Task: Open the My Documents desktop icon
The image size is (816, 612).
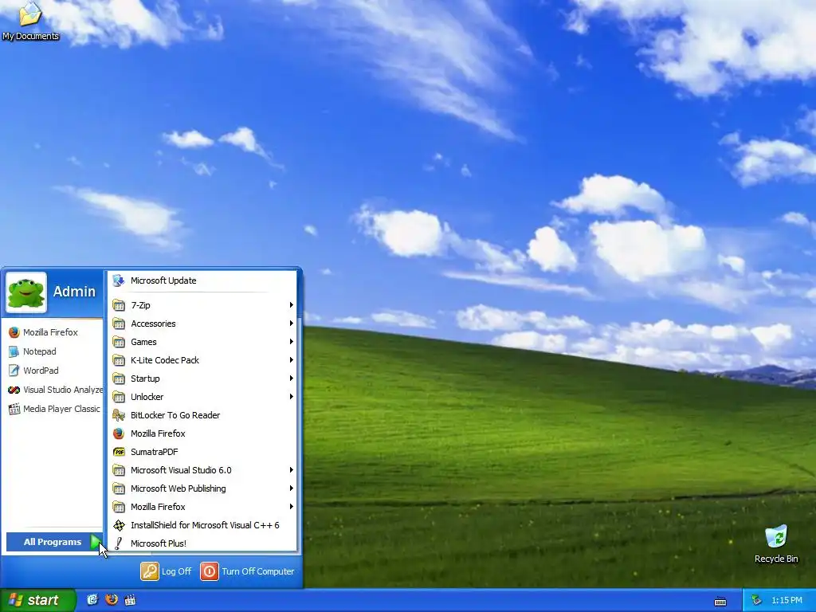Action: tap(30, 21)
